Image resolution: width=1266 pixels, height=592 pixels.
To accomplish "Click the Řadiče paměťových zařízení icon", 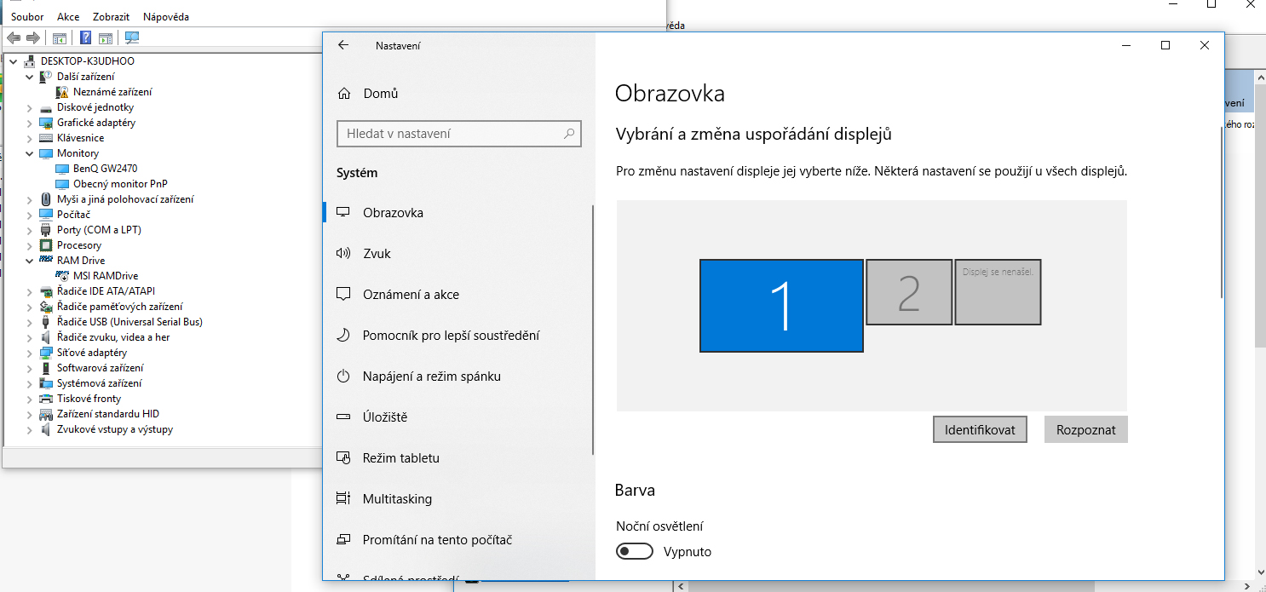I will pyautogui.click(x=46, y=307).
